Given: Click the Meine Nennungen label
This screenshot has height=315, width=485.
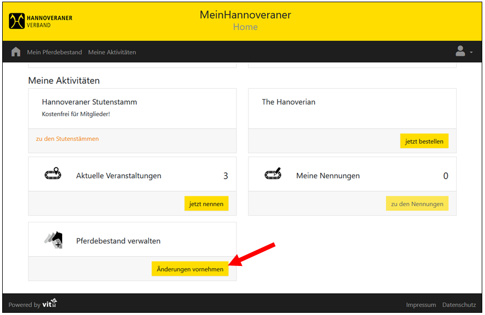Looking at the screenshot, I should [328, 175].
